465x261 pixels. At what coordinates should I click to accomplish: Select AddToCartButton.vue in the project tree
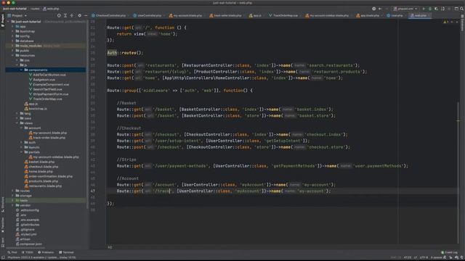pyautogui.click(x=49, y=75)
